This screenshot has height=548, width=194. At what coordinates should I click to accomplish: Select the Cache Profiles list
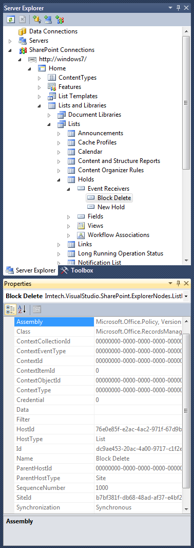point(98,142)
